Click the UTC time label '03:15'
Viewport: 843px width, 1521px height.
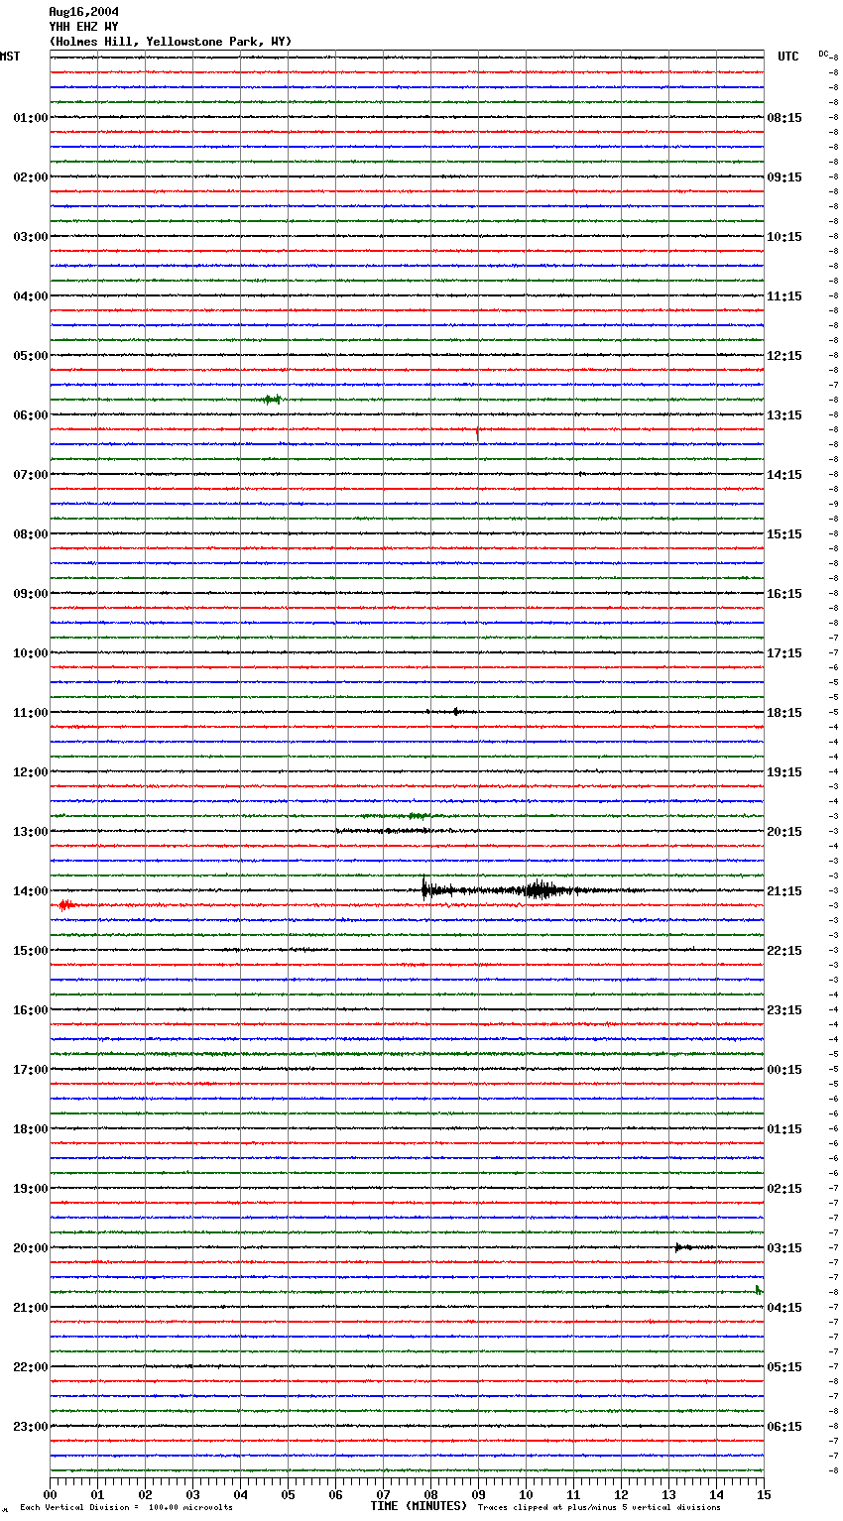pyautogui.click(x=784, y=1248)
